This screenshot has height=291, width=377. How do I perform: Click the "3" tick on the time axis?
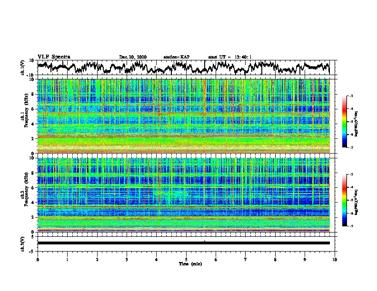pyautogui.click(x=127, y=260)
